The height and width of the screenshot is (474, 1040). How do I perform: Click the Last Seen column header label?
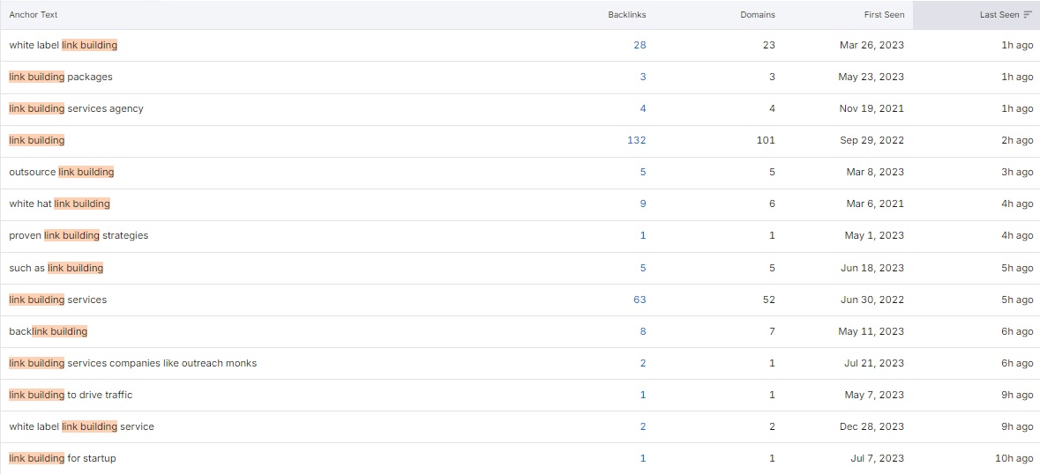pos(999,15)
